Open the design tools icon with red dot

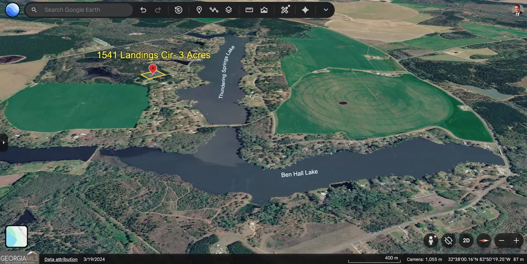point(285,10)
